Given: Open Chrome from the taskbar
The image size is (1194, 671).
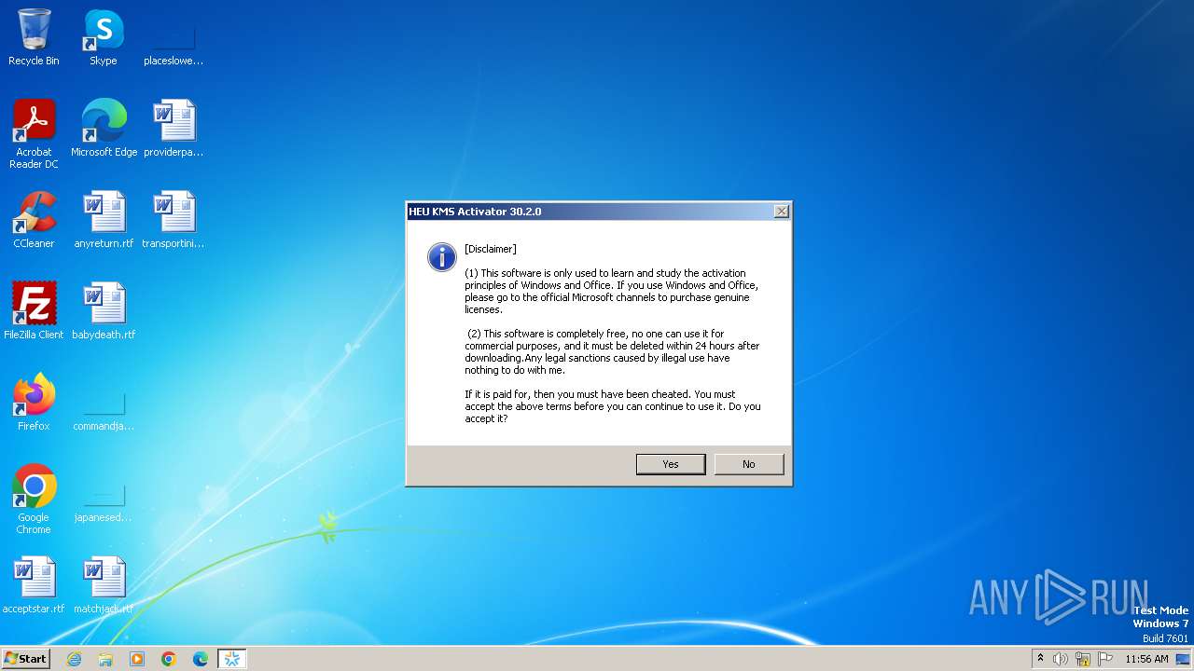Looking at the screenshot, I should click(169, 659).
